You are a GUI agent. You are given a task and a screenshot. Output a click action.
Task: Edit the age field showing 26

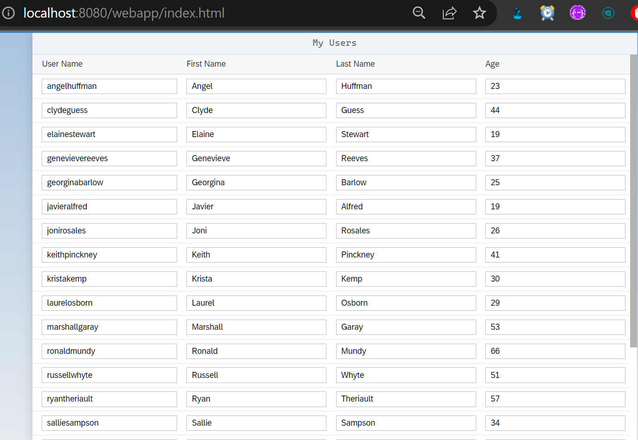click(555, 231)
